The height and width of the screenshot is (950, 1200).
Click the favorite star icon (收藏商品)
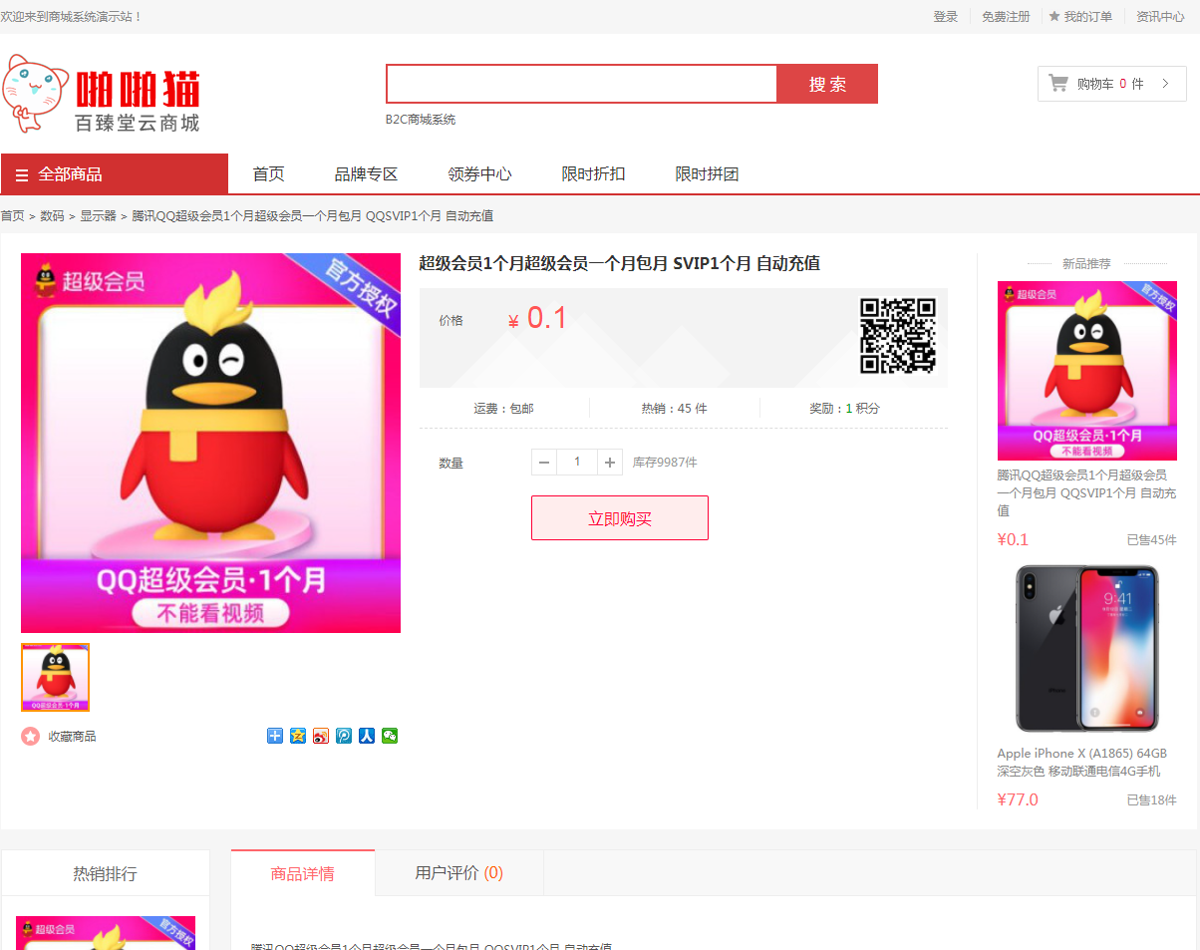[31, 737]
